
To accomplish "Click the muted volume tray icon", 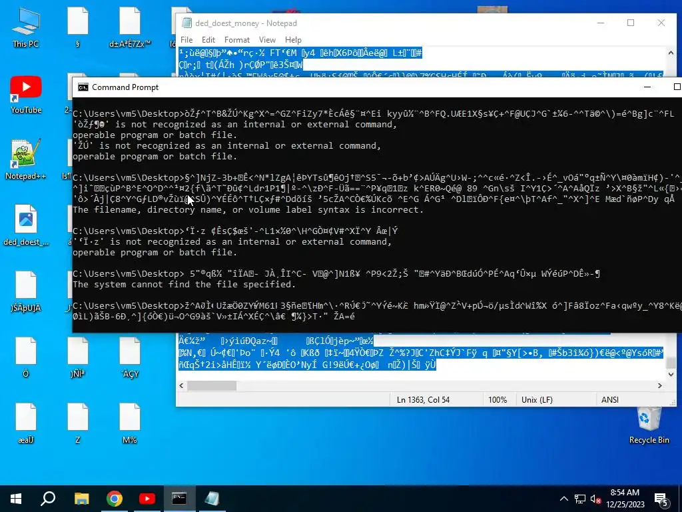I will tap(595, 499).
